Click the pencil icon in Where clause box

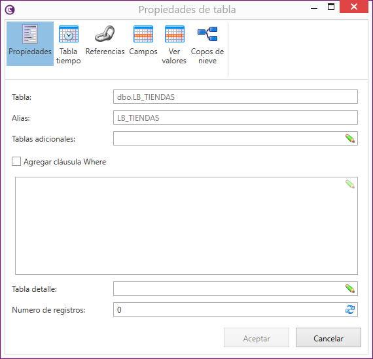pyautogui.click(x=350, y=184)
